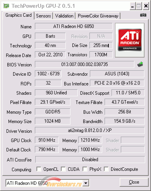Image resolution: width=151 pixels, height=191 pixels.
Task: Click the Default Clock 790 MHz field
Action: pos(47,149)
